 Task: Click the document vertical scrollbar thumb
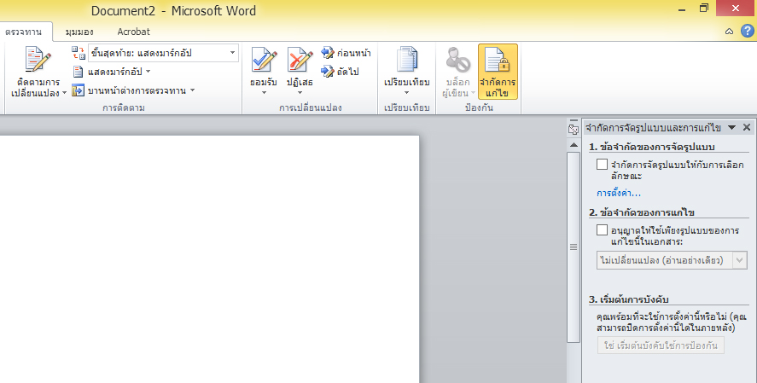574,247
